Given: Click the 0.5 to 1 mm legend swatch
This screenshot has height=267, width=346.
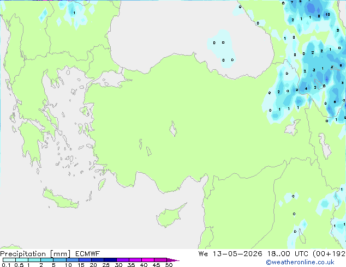Looking at the screenshot, I should point(22,260).
